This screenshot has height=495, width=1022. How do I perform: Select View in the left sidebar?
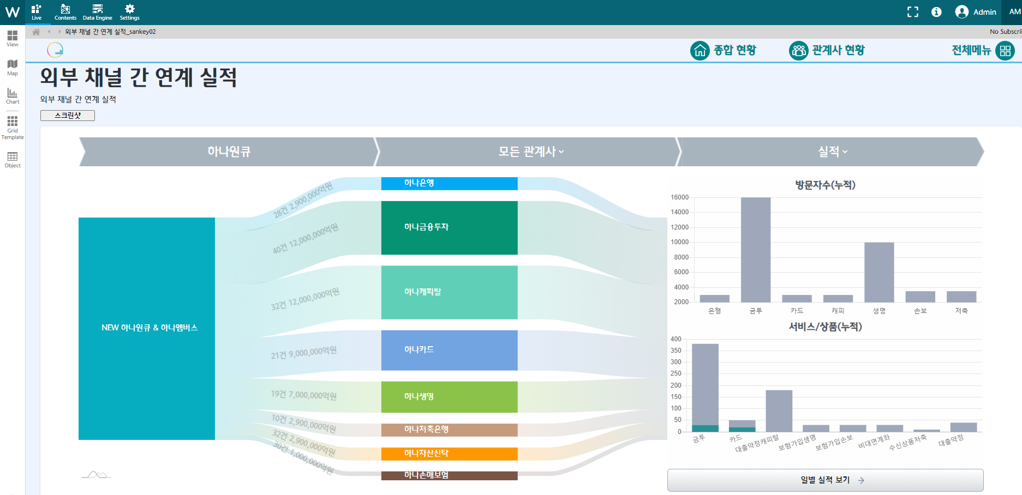pos(13,39)
